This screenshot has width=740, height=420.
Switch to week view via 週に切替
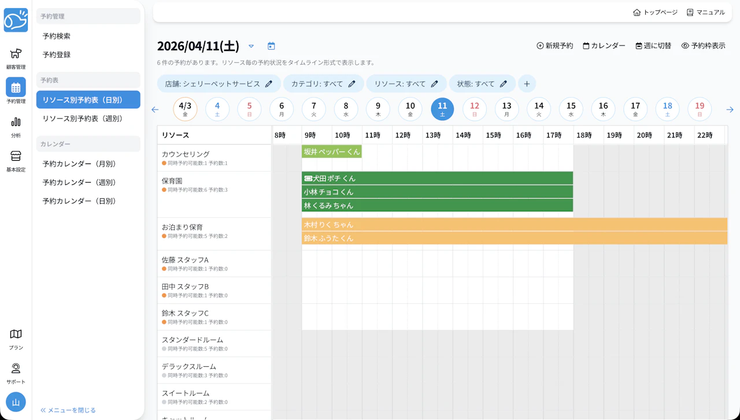tap(653, 46)
